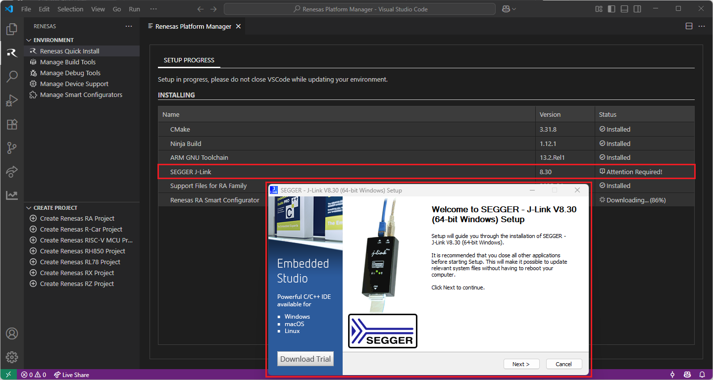Open the Renesas extension view icon
Viewport: 713px width, 380px height.
12,53
